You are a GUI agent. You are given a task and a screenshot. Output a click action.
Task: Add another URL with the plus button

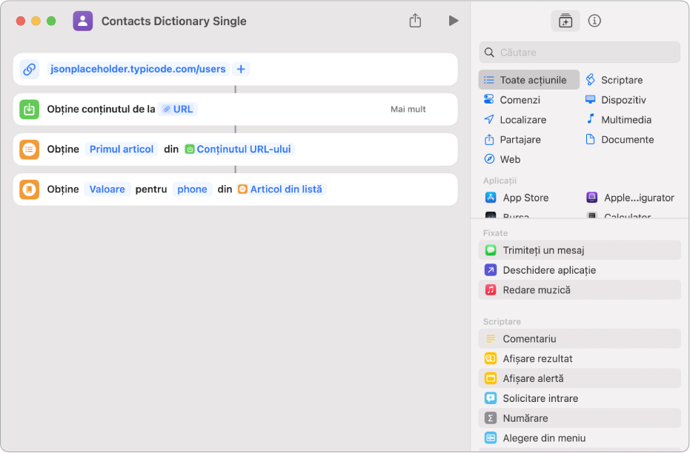tap(241, 69)
